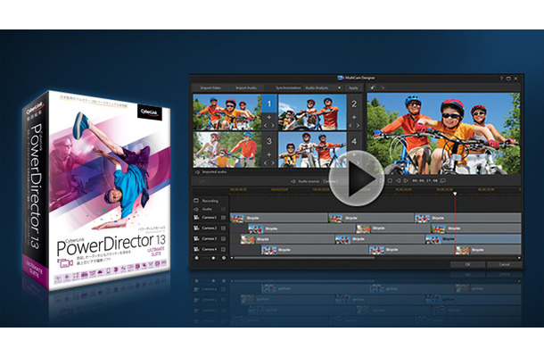Viewport: 544px width, 357px height.
Task: Click the timeline zoom in button
Action: click(x=224, y=258)
